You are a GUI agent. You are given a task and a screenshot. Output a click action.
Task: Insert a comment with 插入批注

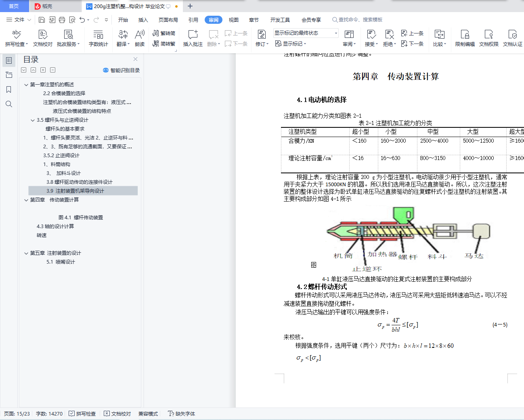coord(193,38)
